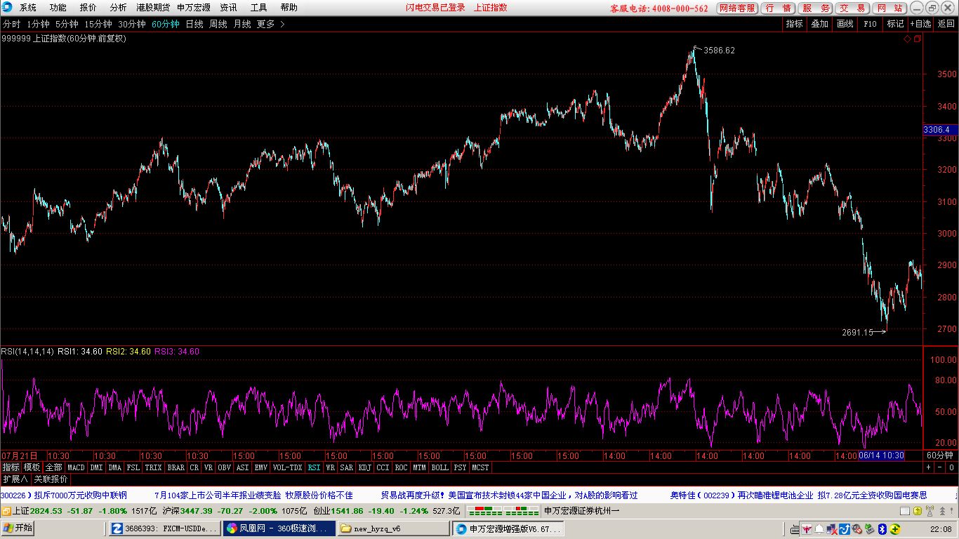
Task: Open the 帮助 menu
Action: 289,8
